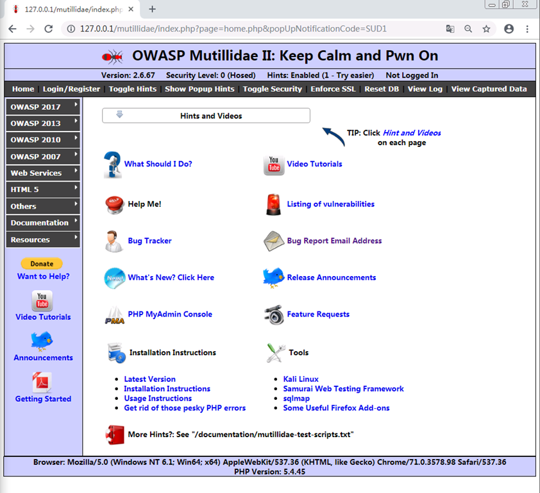Click the YouTube icon beside Video Tutorials in main content
540x493 pixels.
point(274,165)
